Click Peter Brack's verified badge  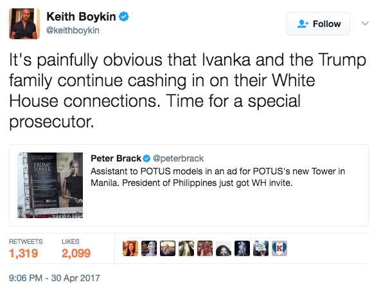[x=146, y=158]
